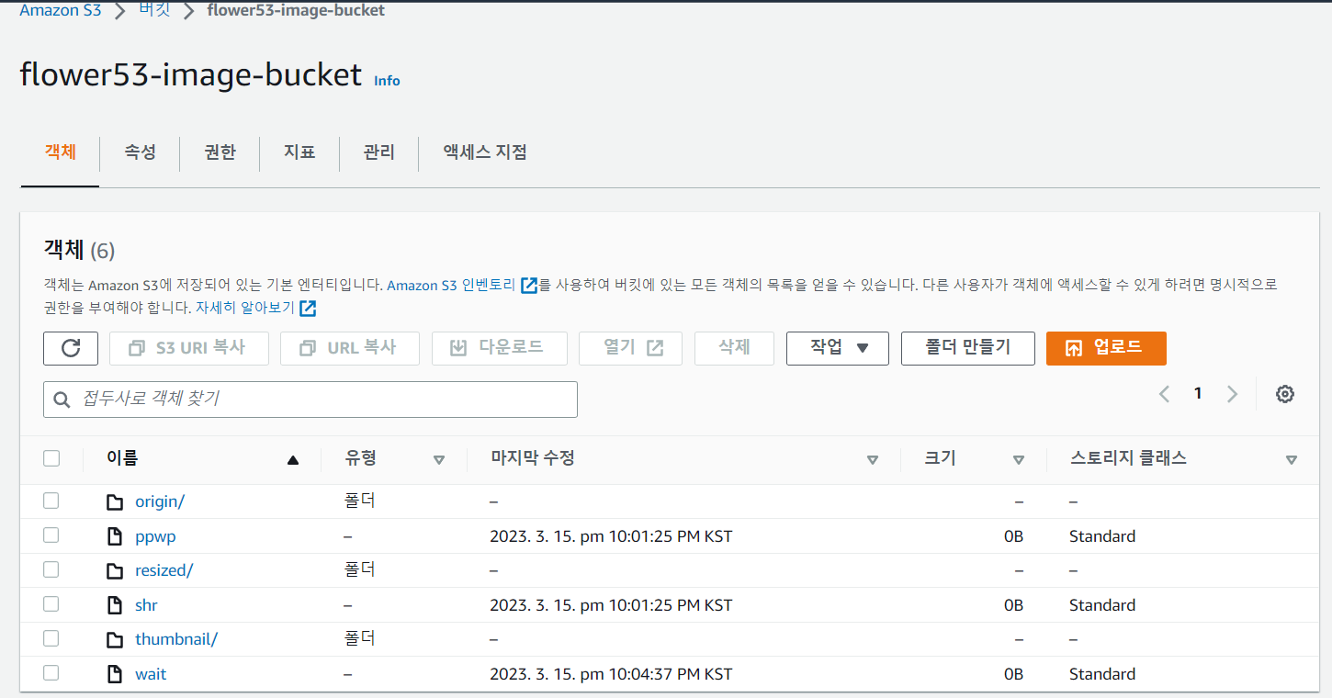Screen dimensions: 1332x698
Task: Click the file icon beside shr
Action: 115,605
